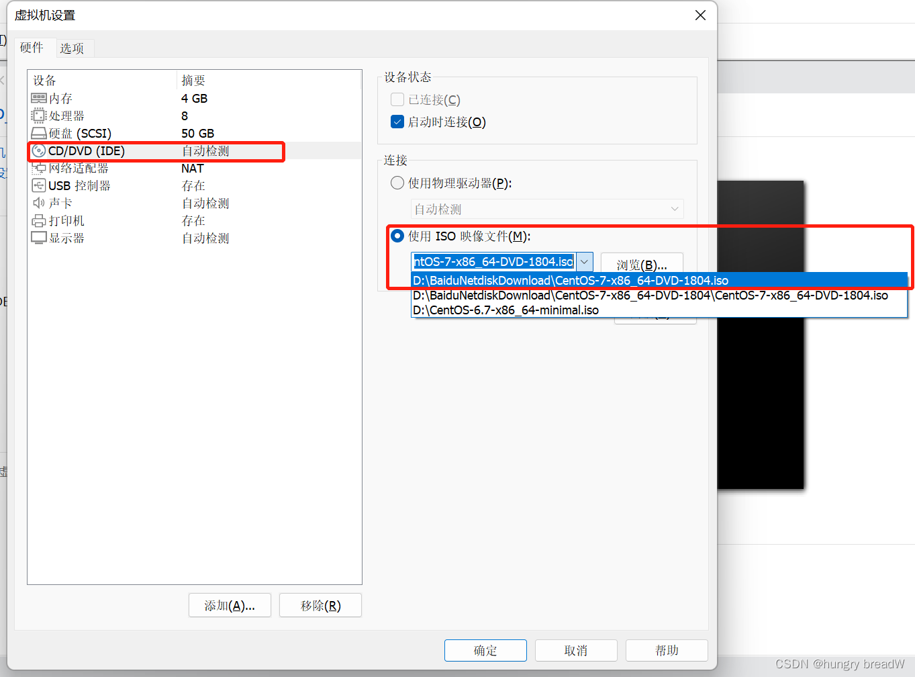Viewport: 915px width, 677px height.
Task: Collapse the ISO image path dropdown arrow
Action: (585, 262)
